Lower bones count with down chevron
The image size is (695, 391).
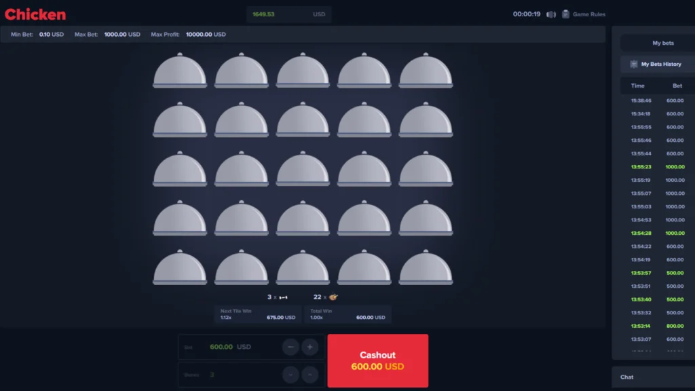(290, 375)
